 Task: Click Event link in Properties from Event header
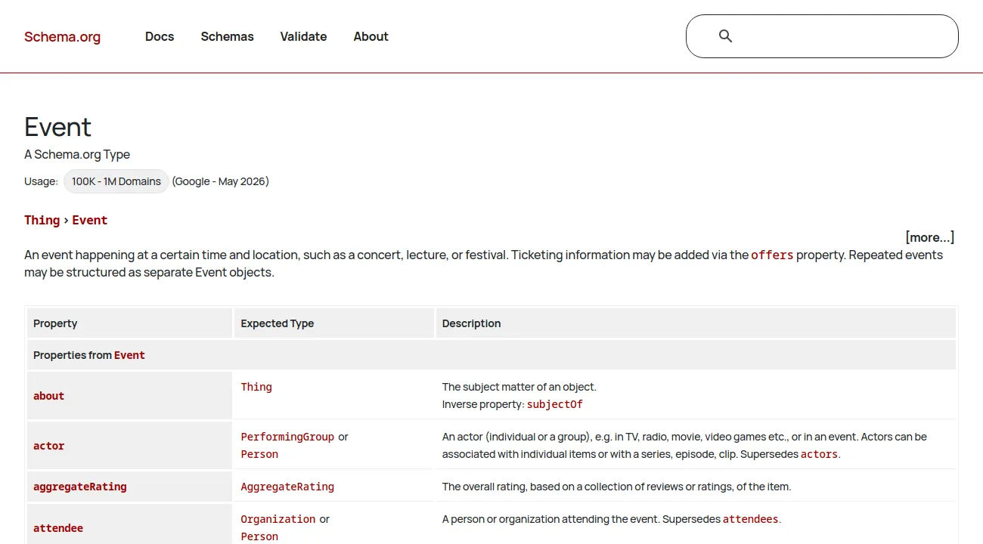[129, 355]
